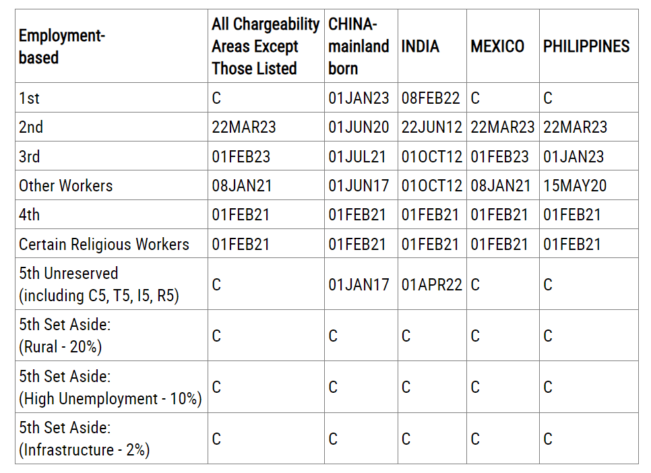Select 'All Chargeability Areas Except Those Listed' header
This screenshot has height=473, width=651.
pyautogui.click(x=265, y=46)
